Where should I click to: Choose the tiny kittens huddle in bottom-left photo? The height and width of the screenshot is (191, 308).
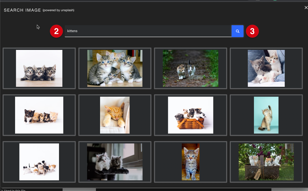click(x=39, y=162)
